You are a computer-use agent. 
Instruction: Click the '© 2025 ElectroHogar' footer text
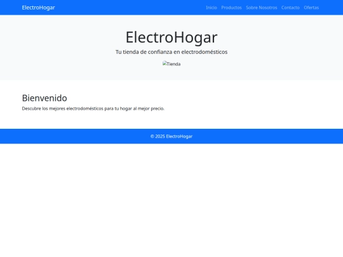click(171, 136)
